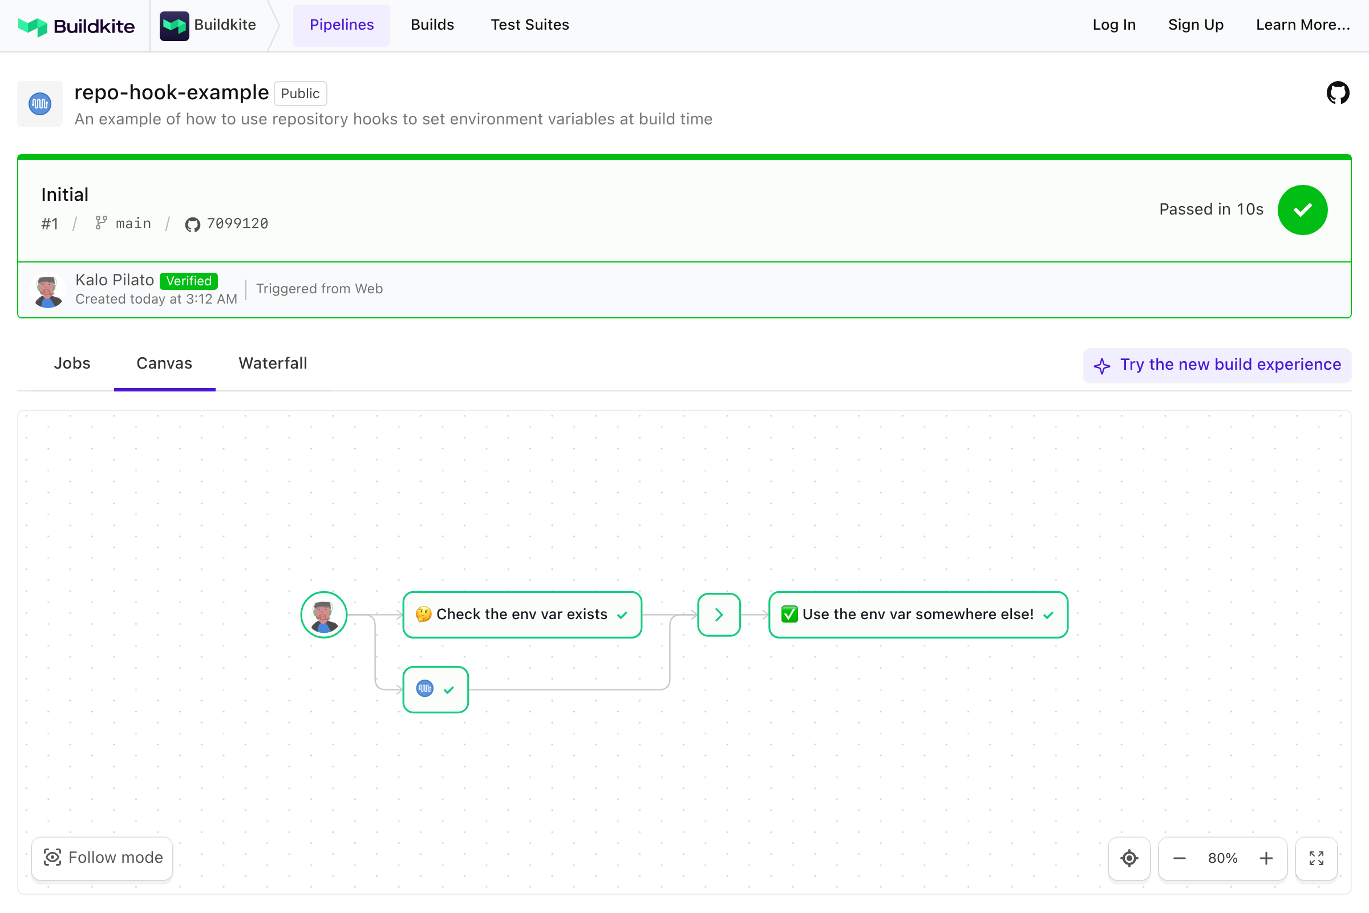Click Try the new build experience

[x=1217, y=365]
